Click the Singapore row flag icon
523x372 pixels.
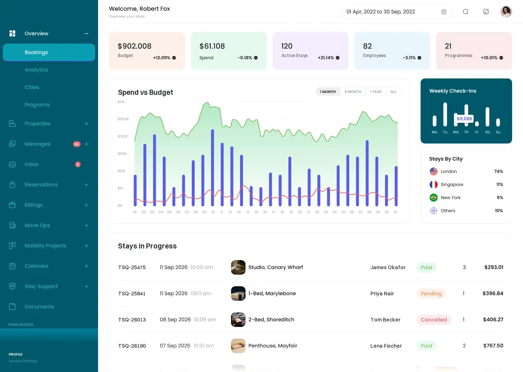pos(434,185)
